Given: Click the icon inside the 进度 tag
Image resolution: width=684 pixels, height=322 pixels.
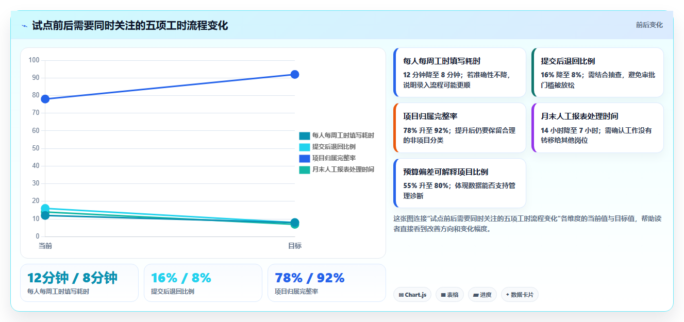Looking at the screenshot, I should [x=476, y=295].
